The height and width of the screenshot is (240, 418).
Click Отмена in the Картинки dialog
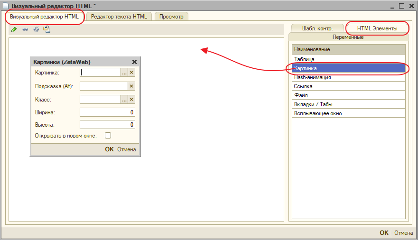[x=126, y=149]
